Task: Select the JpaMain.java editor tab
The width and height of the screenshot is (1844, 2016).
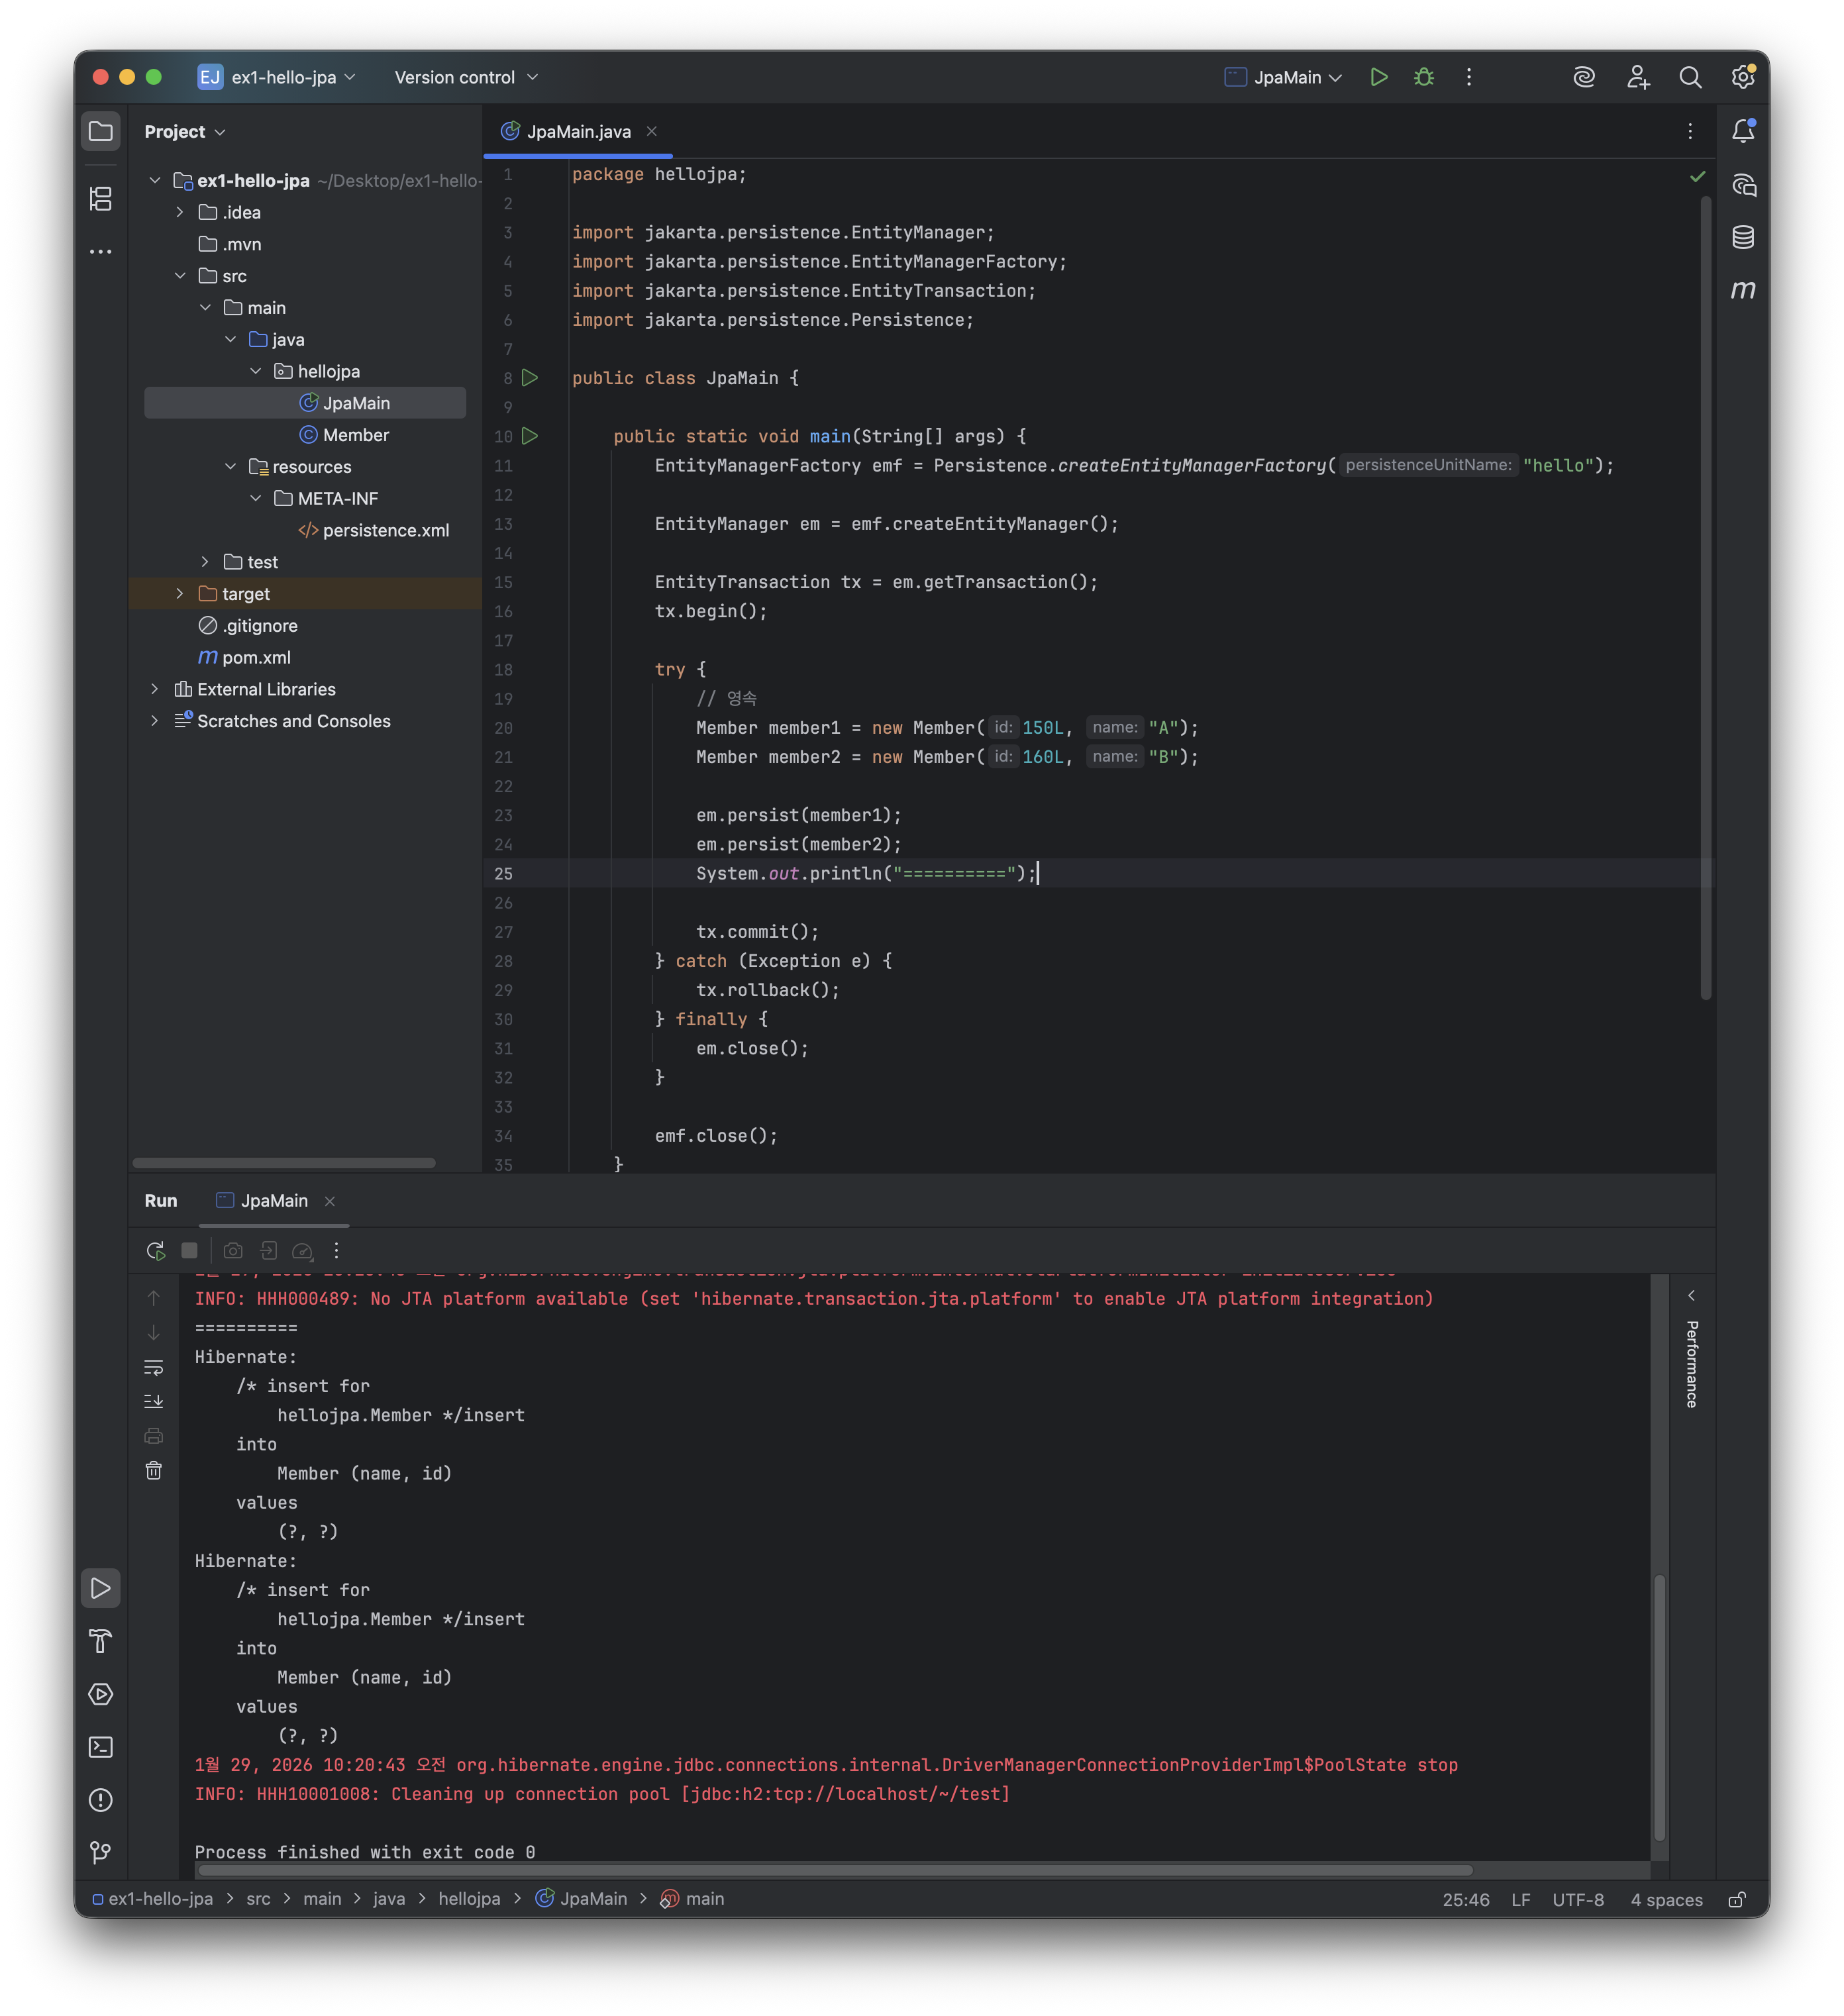Action: (578, 131)
